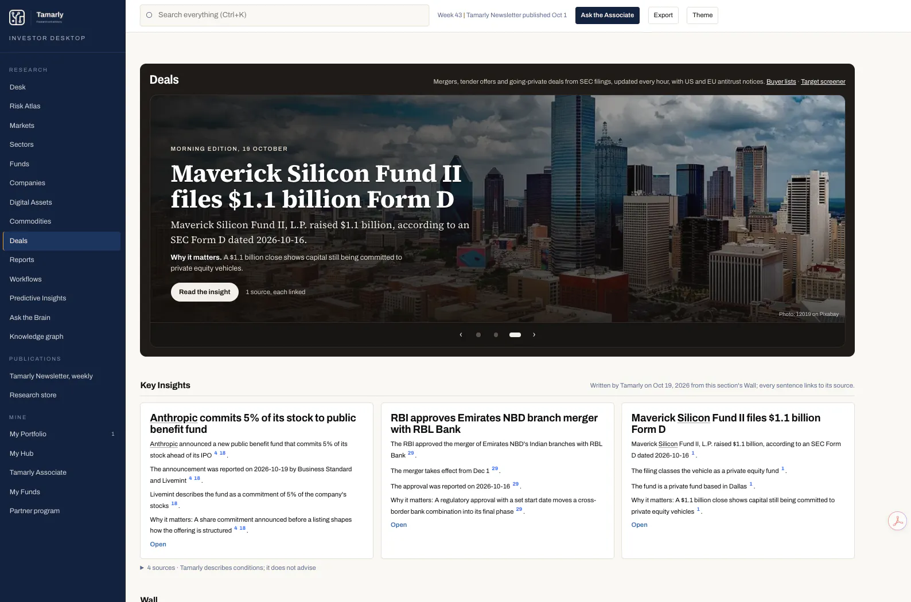
Task: Click the Anthropic link in card body text
Action: (x=164, y=444)
